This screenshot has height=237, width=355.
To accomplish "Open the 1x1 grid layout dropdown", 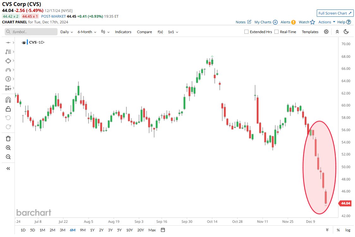I will [173, 32].
